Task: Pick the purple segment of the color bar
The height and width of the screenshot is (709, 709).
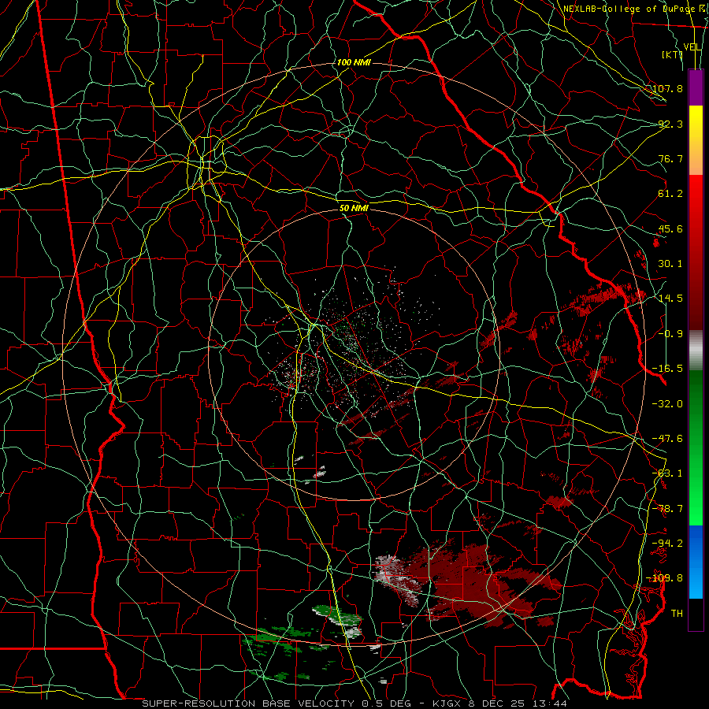Action: point(696,87)
